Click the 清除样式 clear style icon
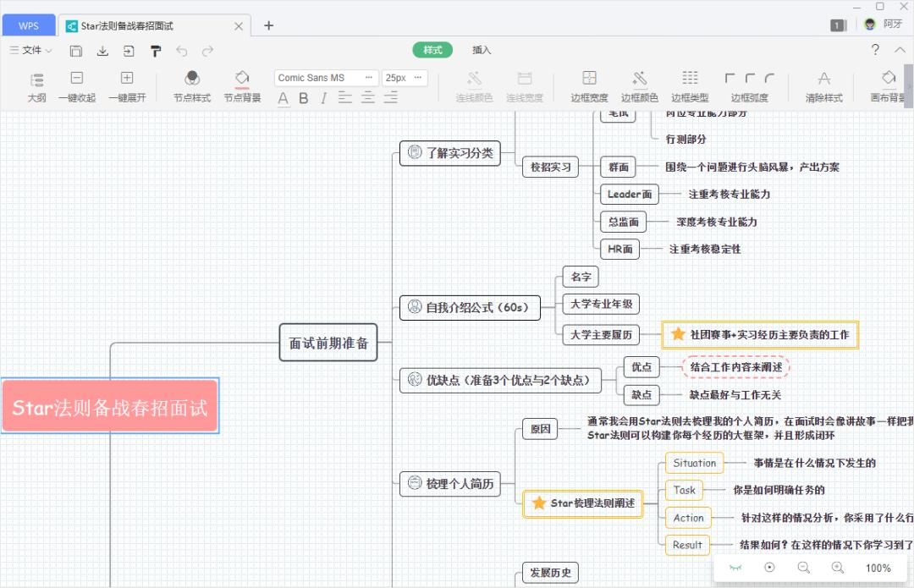Screen dimensions: 914x588 pos(823,85)
